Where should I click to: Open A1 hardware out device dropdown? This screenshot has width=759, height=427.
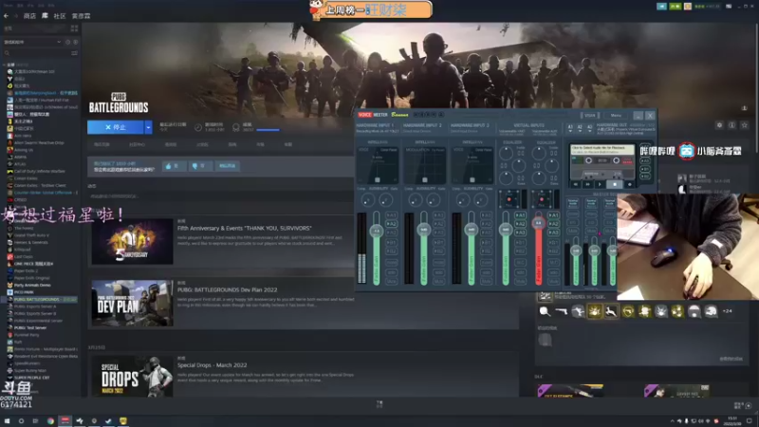(570, 128)
